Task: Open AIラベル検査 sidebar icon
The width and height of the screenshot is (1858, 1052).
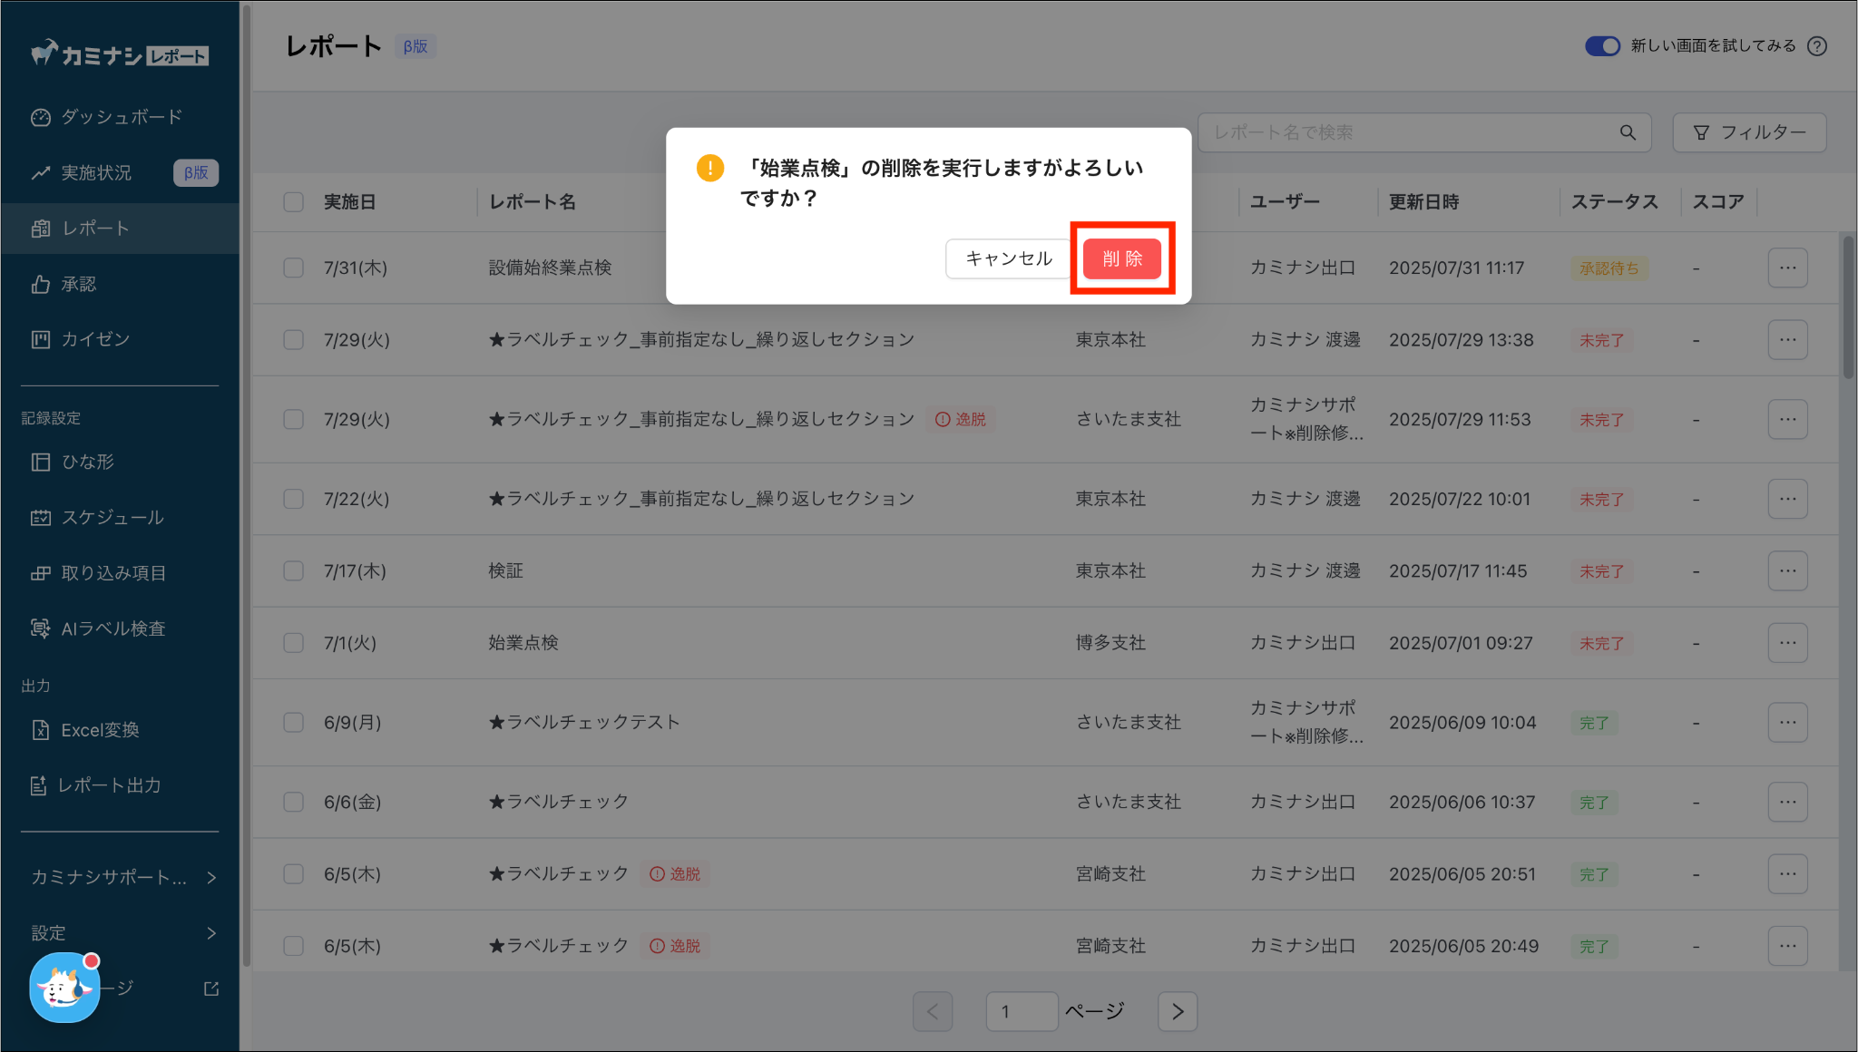Action: click(x=40, y=628)
